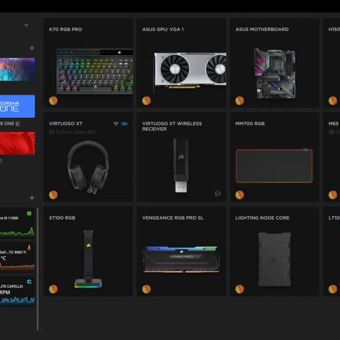Open the VENGEANCE RGB PRO SL memory tile
340x340 pixels.
point(181,251)
